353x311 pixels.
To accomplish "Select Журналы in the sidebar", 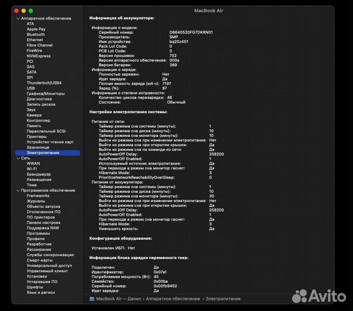I will pyautogui.click(x=36, y=201).
